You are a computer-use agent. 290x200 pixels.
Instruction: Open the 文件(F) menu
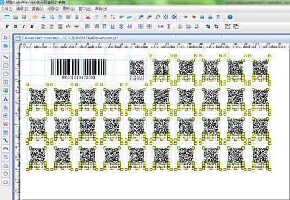7,9
